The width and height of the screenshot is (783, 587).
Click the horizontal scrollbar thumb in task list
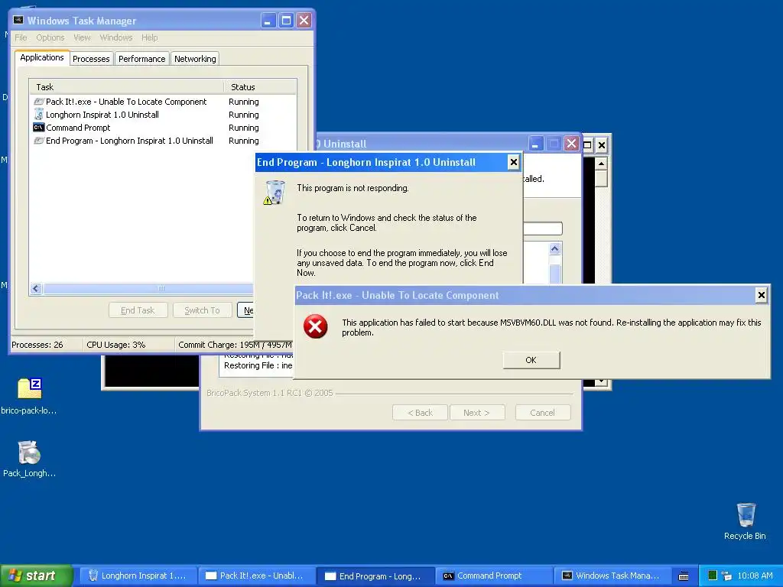pos(150,288)
